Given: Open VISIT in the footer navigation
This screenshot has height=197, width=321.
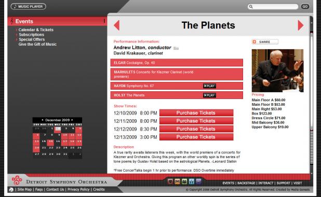Looking at the screenshot, I should 298,183.
